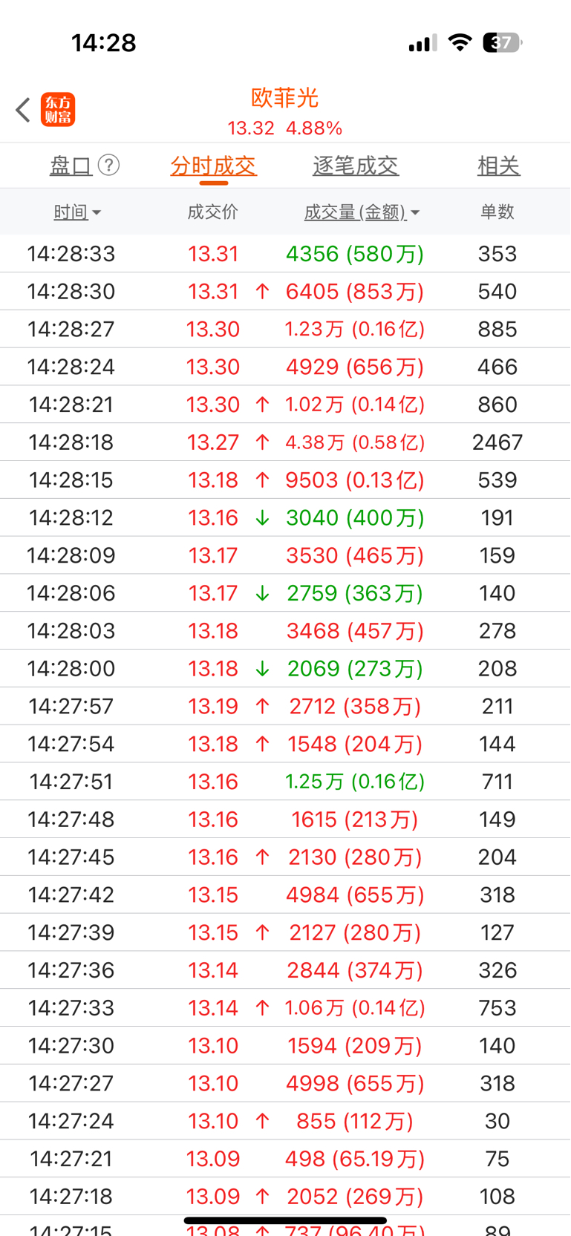Tap the 单数 column header
The height and width of the screenshot is (1236, 571).
click(x=497, y=212)
